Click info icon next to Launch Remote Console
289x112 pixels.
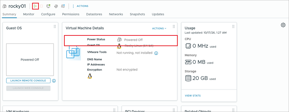54,81
